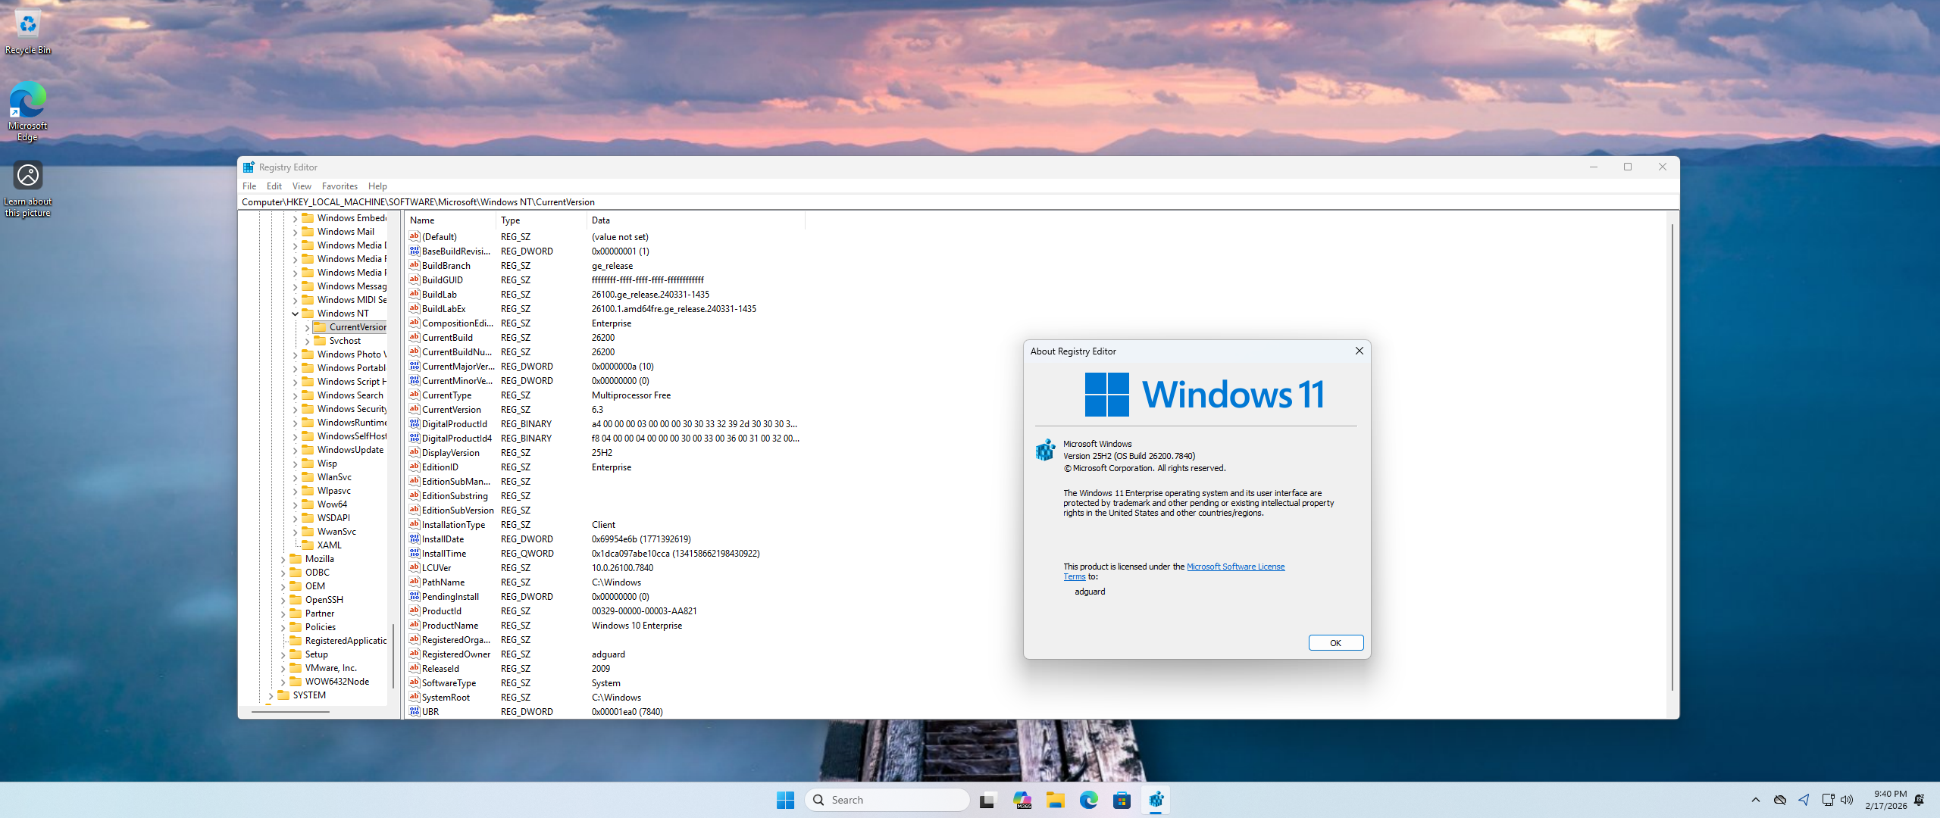Click the volume icon in system tray

pos(1847,800)
